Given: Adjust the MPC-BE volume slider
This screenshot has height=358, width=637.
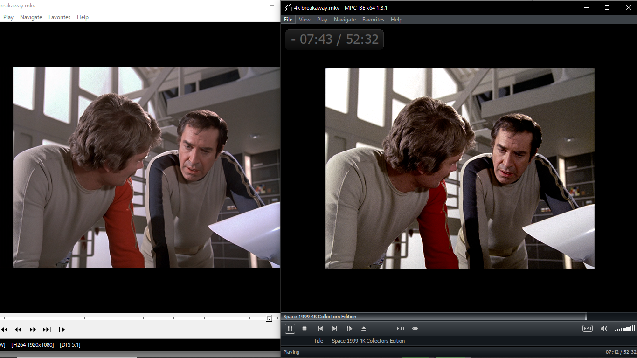Looking at the screenshot, I should tap(625, 329).
